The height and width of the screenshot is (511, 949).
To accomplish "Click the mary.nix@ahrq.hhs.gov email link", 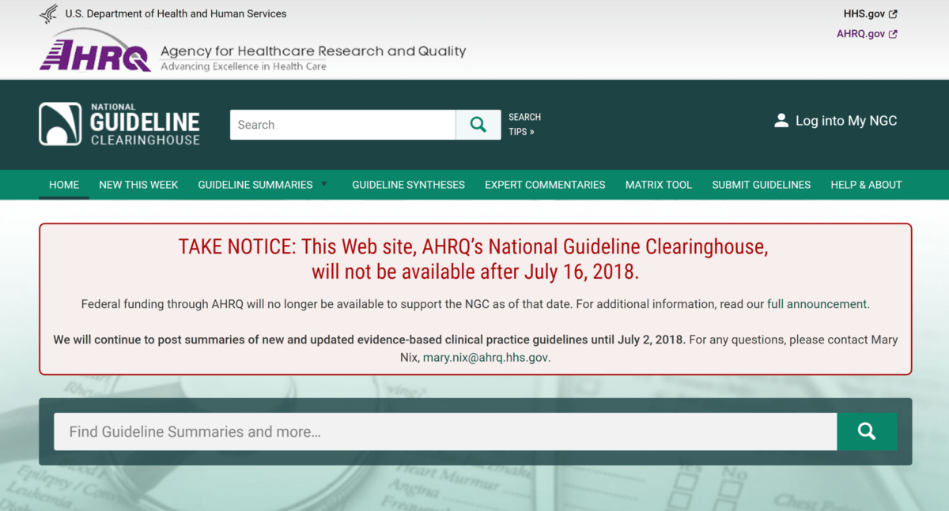I will (486, 358).
